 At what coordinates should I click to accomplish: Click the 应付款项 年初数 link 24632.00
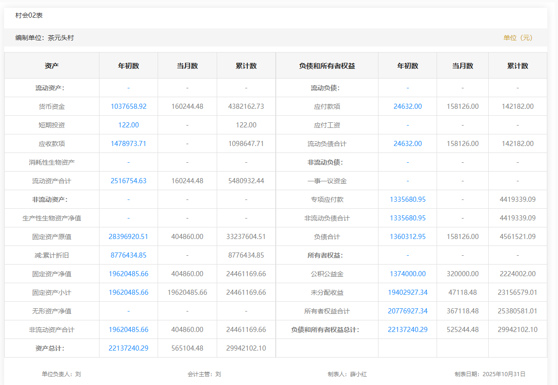click(x=407, y=106)
